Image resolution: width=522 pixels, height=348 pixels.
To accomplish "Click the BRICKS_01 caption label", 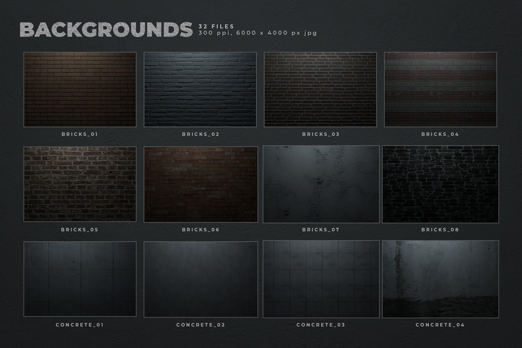I will pos(80,134).
